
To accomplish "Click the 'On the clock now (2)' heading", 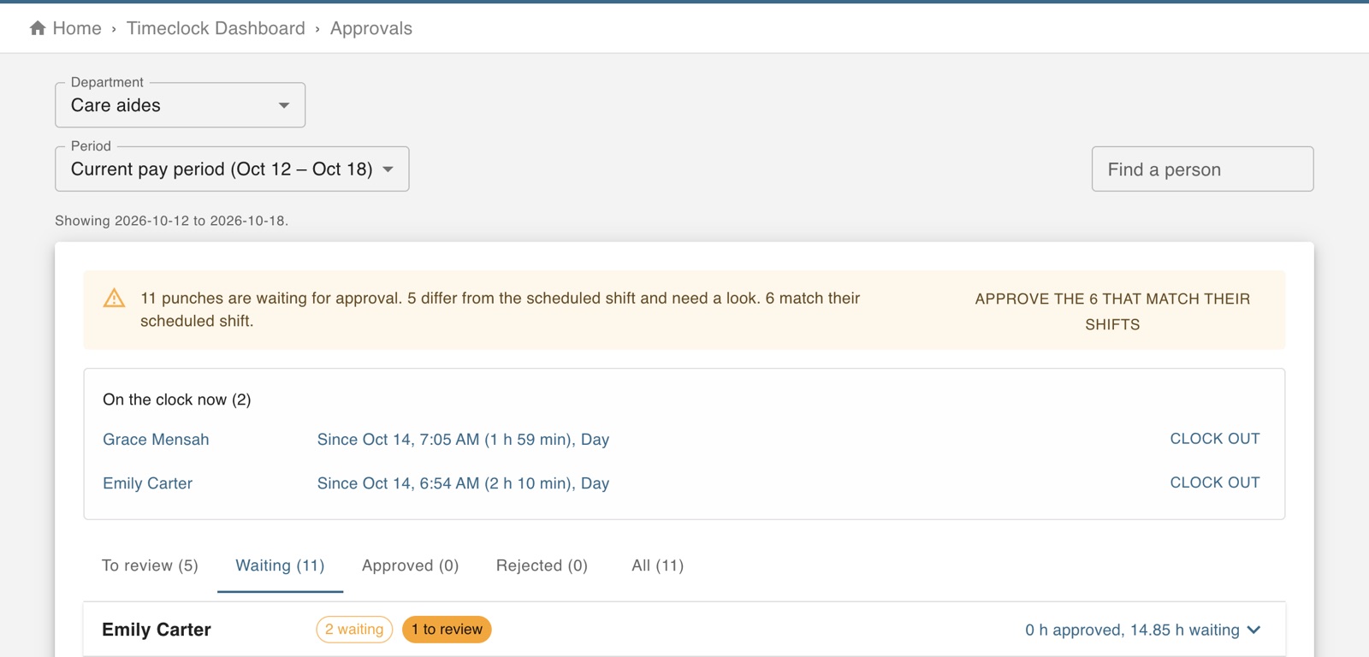I will point(177,400).
